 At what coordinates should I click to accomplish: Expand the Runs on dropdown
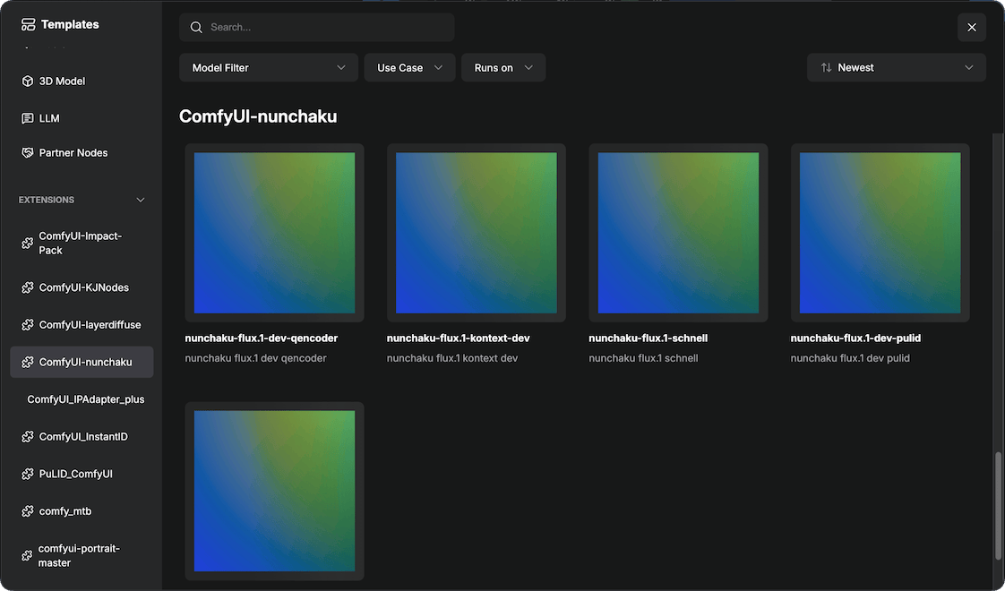tap(502, 67)
